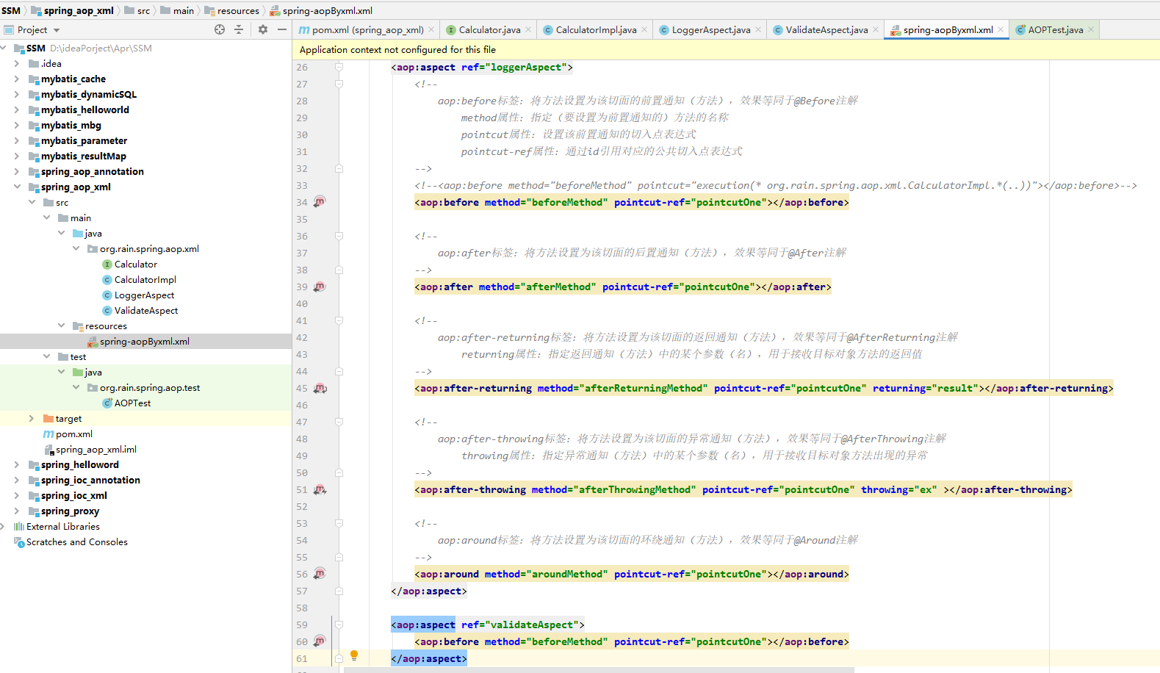Hide the Project panel with minus icon
Viewport: 1160px width, 673px height.
pos(282,29)
